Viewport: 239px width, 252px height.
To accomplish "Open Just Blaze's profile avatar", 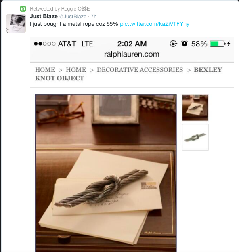I will (16, 23).
